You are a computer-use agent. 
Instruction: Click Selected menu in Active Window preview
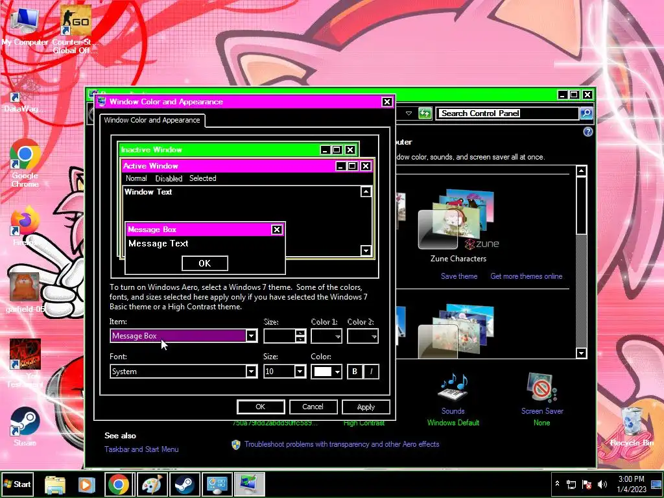click(x=202, y=178)
